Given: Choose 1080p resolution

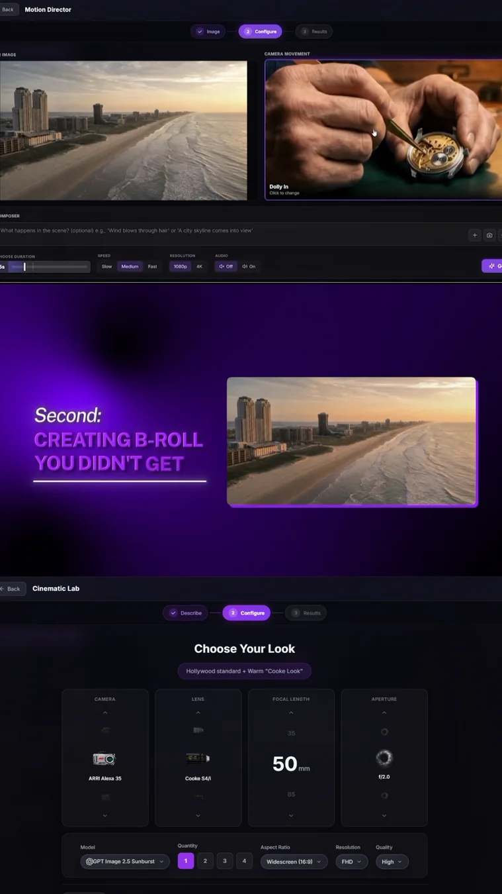Looking at the screenshot, I should [x=180, y=266].
